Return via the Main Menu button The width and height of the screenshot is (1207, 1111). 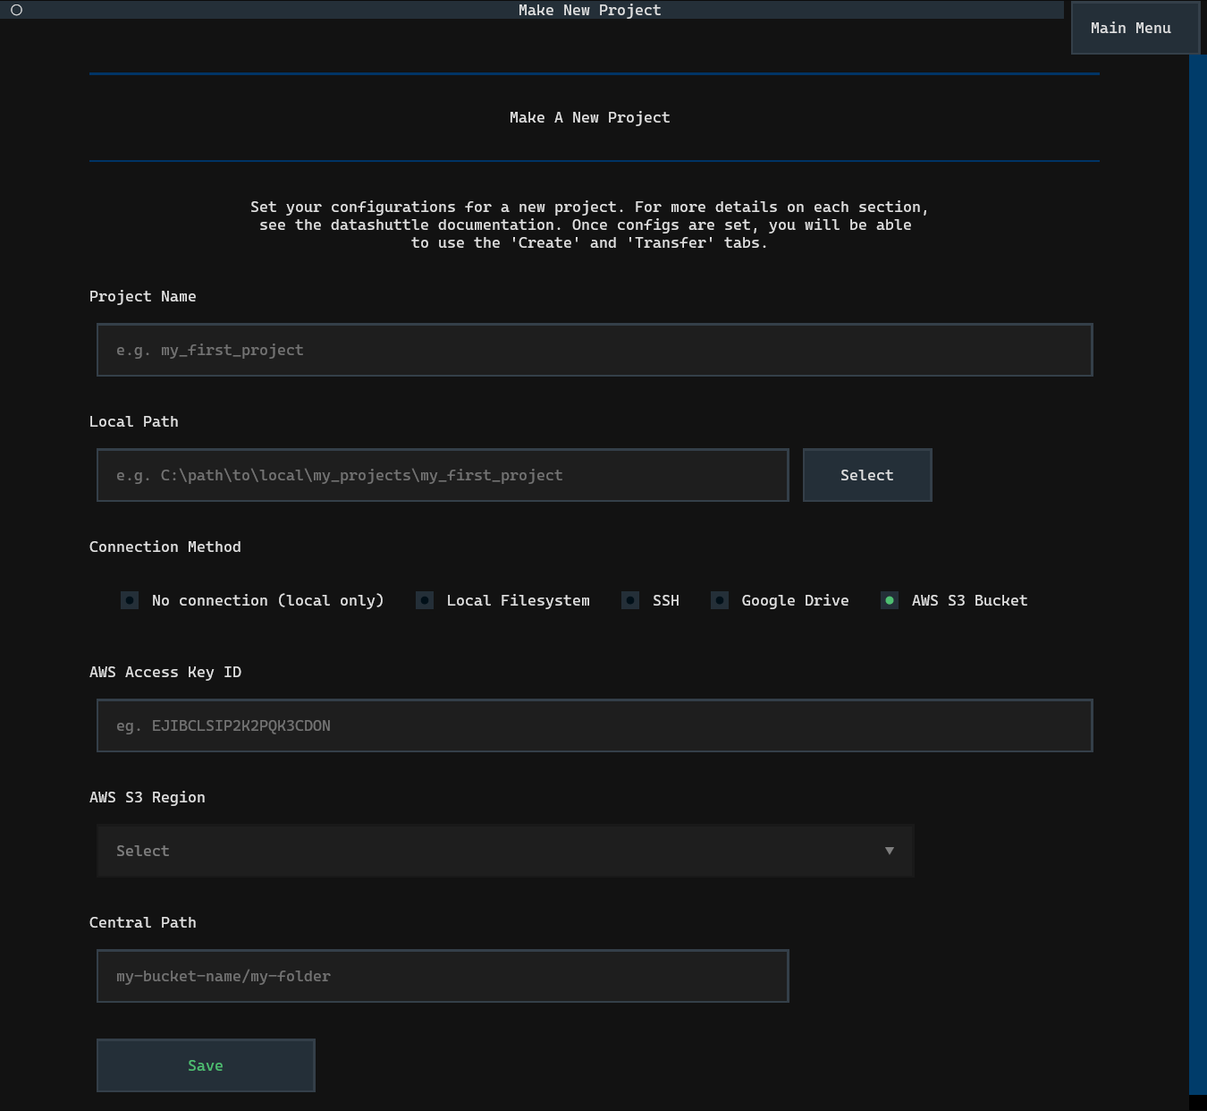(x=1130, y=28)
